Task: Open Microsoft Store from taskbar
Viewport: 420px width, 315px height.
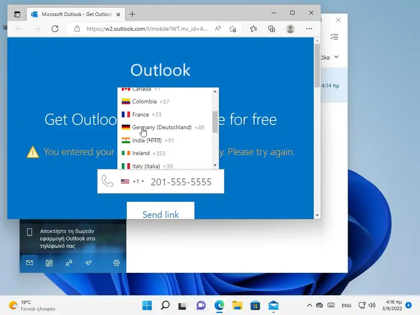Action: [255, 305]
